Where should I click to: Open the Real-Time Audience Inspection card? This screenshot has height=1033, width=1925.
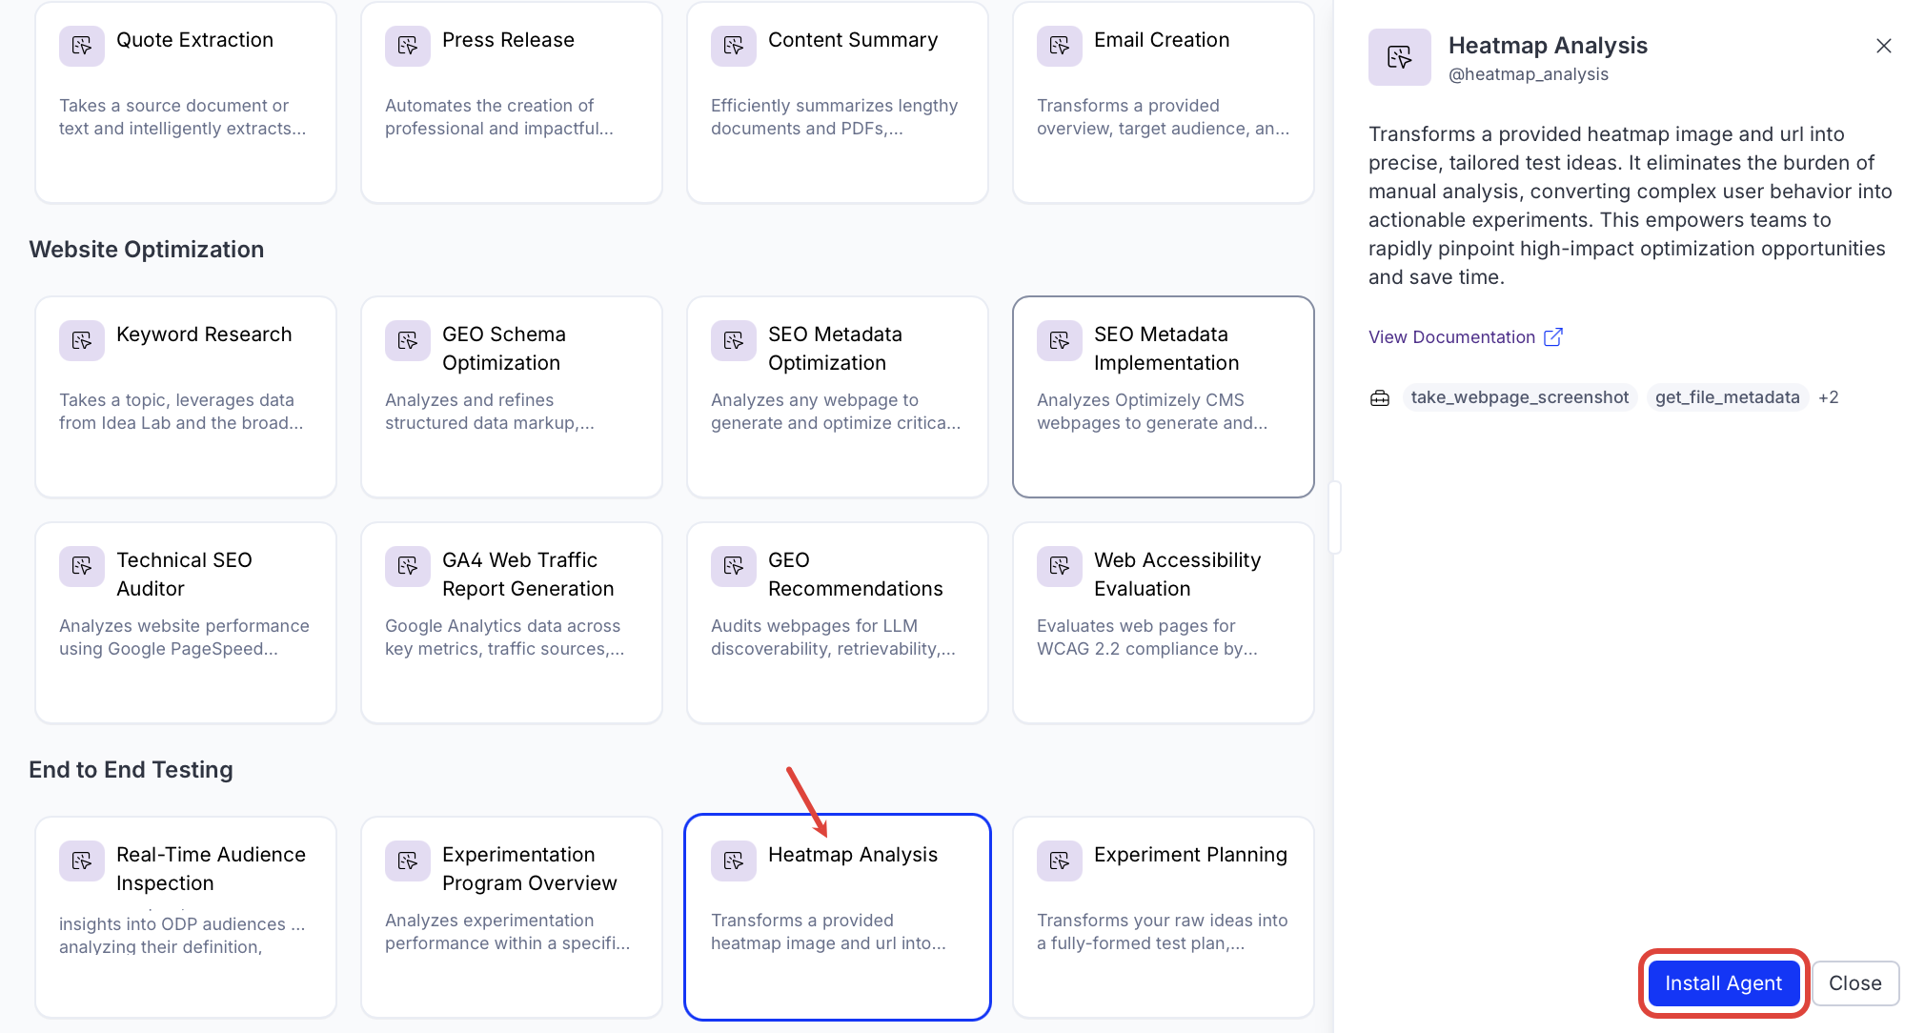click(x=186, y=917)
